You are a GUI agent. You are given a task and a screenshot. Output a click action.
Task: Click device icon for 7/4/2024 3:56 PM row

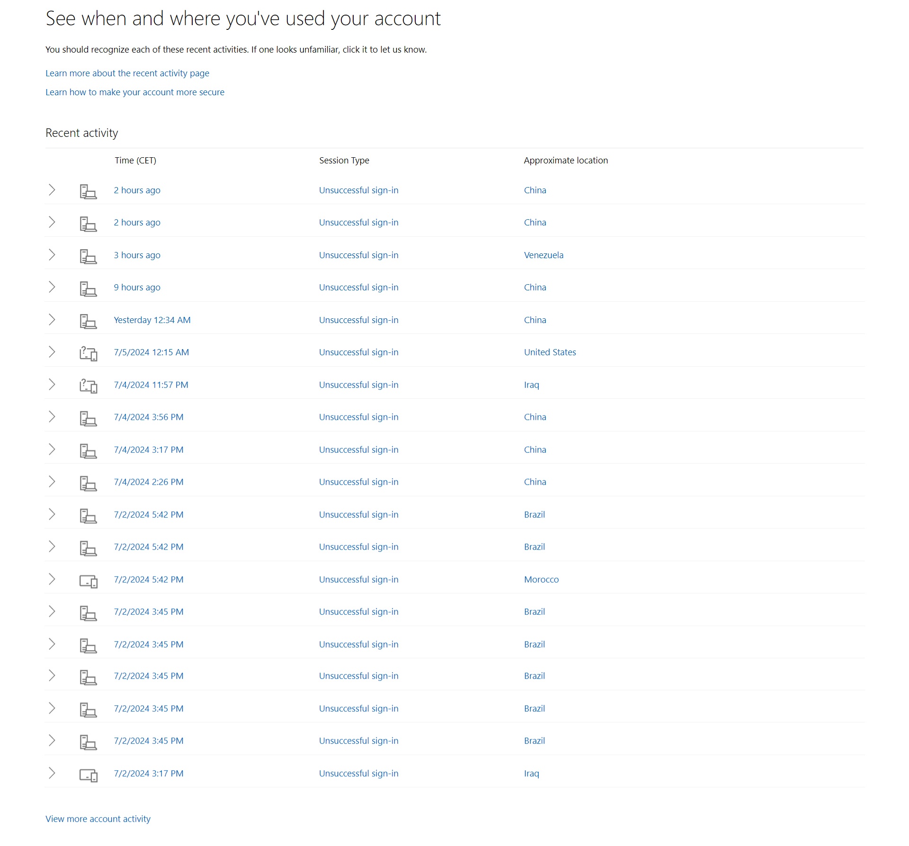[x=88, y=418]
